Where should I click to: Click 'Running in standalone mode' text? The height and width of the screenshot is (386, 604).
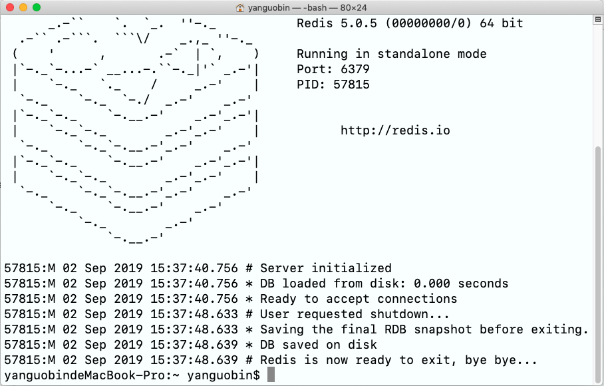pos(391,54)
